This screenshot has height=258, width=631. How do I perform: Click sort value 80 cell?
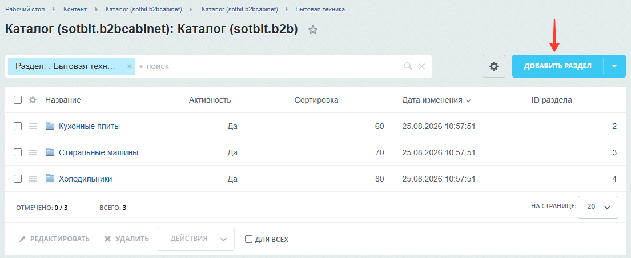[x=380, y=179]
